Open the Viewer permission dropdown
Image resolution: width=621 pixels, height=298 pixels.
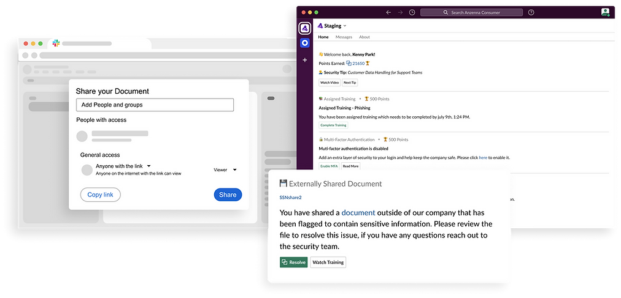(x=225, y=170)
